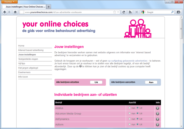Click the Aan/Uit column header
Image resolution: width=184 pixels, height=129 pixels.
pyautogui.click(x=132, y=103)
